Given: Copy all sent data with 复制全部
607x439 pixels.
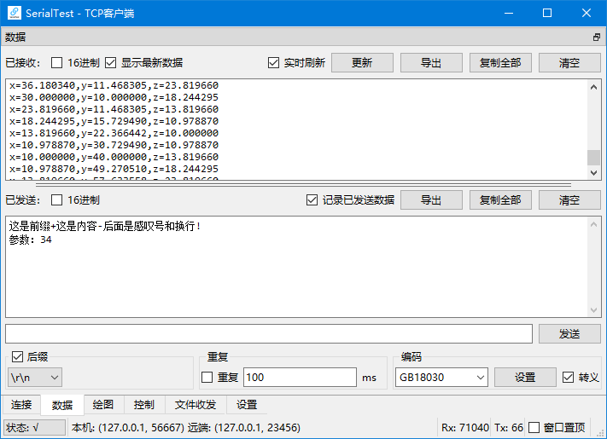Looking at the screenshot, I should coord(500,199).
